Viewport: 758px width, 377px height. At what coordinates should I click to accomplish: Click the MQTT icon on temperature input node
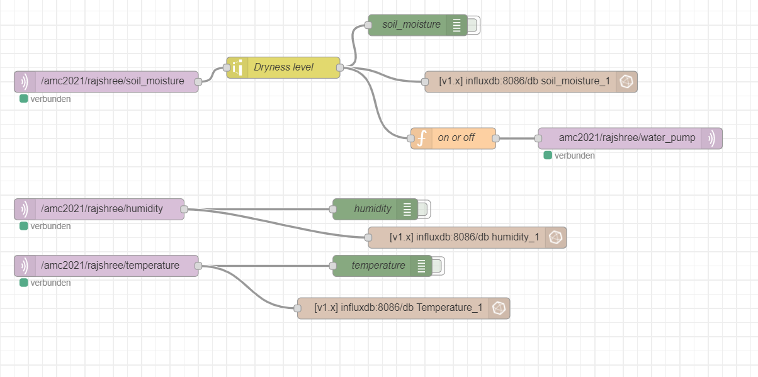(x=25, y=266)
